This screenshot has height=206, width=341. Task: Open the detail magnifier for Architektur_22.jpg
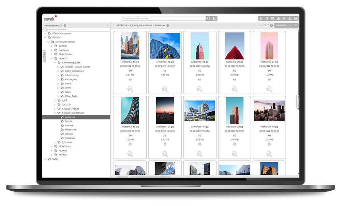coord(235,154)
